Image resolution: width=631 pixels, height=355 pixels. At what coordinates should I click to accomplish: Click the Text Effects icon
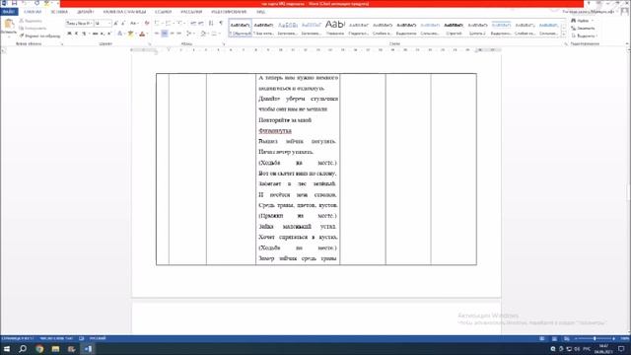120,34
